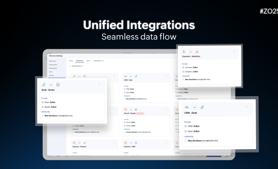Click 'Connect: Zylker' portal on Connect - Analytics card
278x169 pixels.
click(x=191, y=68)
